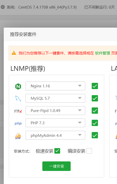Open the PHP 7.3 version dropdown
117x184 pixels.
pyautogui.click(x=55, y=123)
